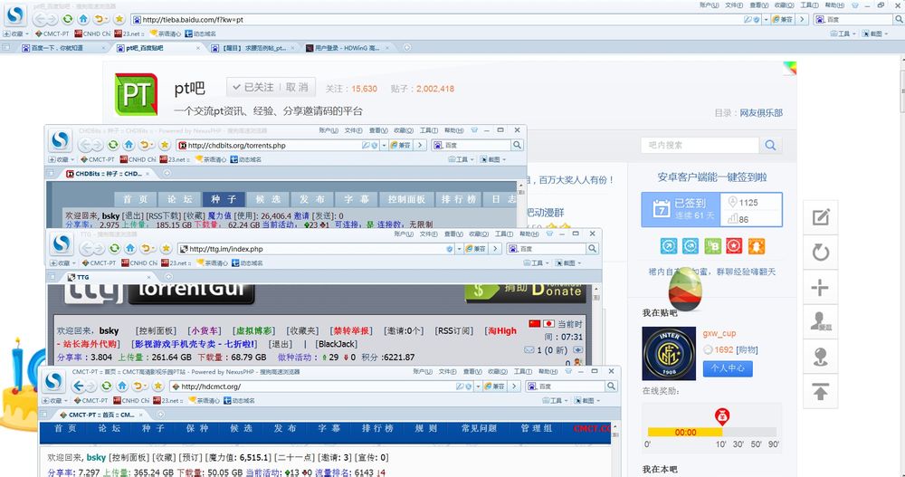Click the red reward marker on online-reward bar
The width and height of the screenshot is (905, 477).
pos(722,415)
